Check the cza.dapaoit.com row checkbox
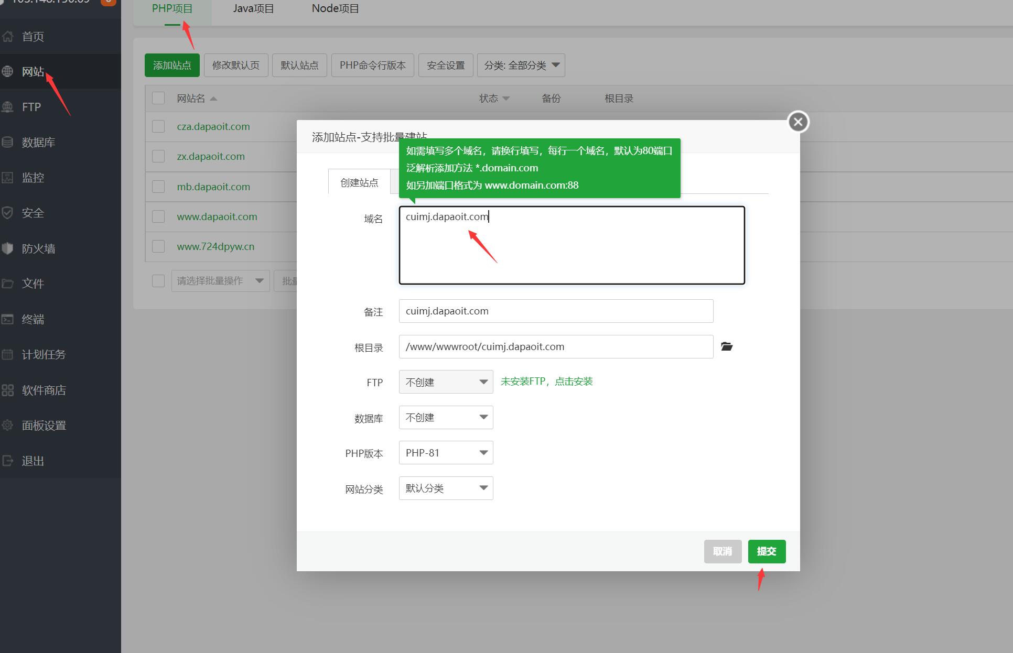The image size is (1013, 653). point(158,126)
